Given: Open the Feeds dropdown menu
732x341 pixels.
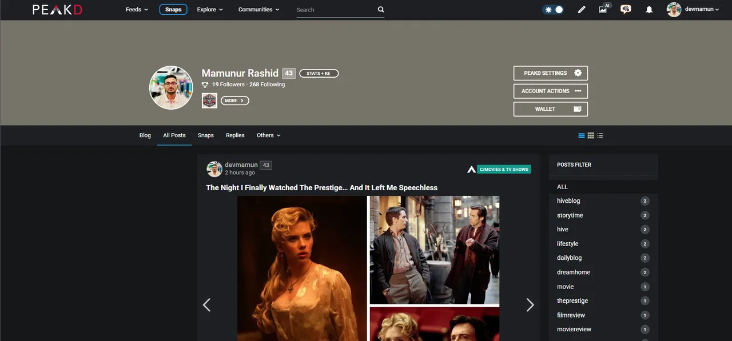Looking at the screenshot, I should pyautogui.click(x=137, y=10).
